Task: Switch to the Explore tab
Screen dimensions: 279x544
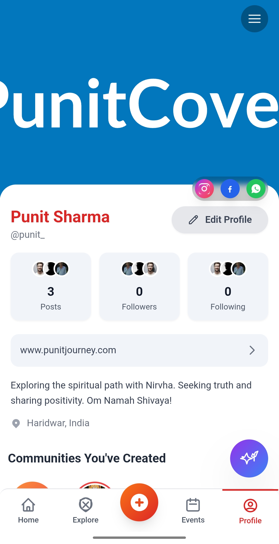Action: tap(86, 510)
